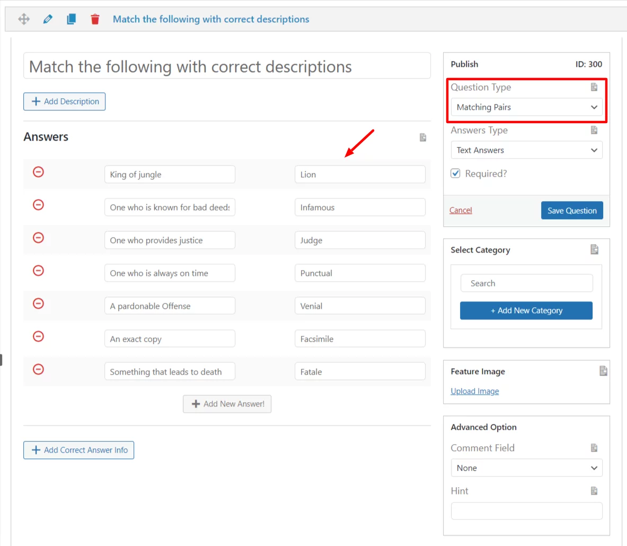
Task: Click the pencil edit icon in header
Action: [x=48, y=19]
